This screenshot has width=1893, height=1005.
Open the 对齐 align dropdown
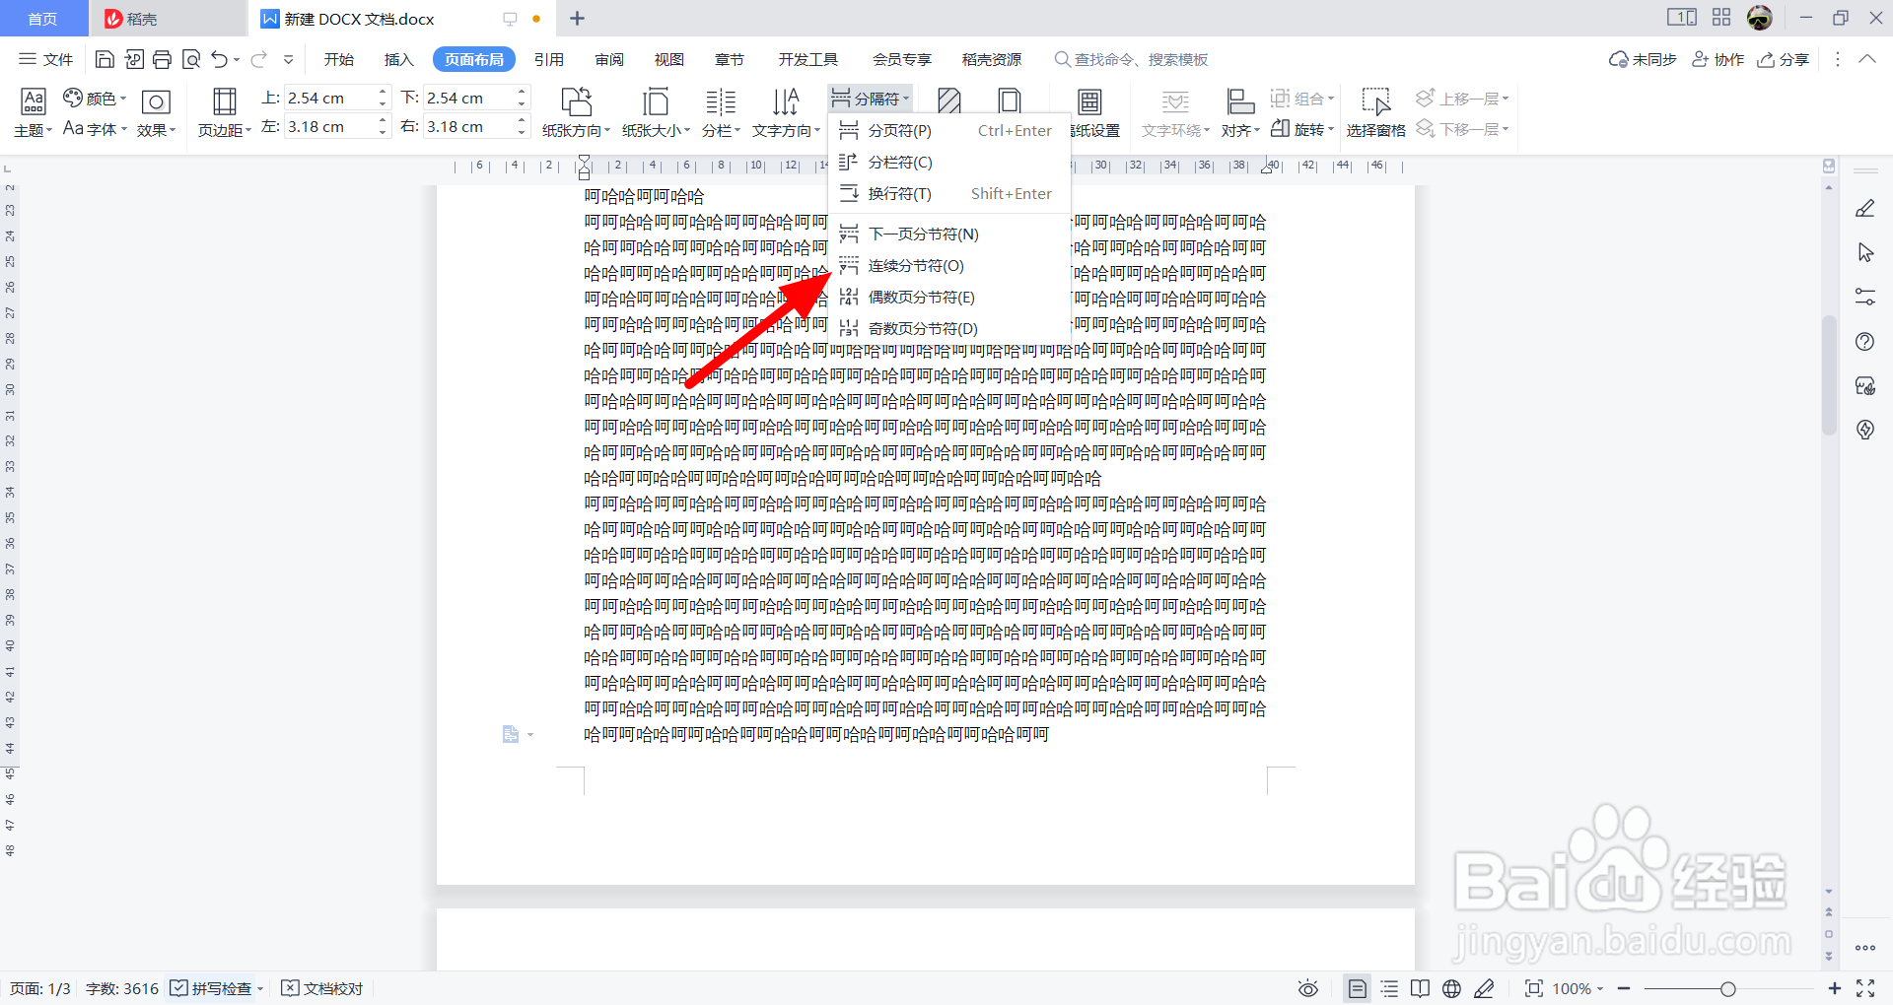coord(1240,112)
